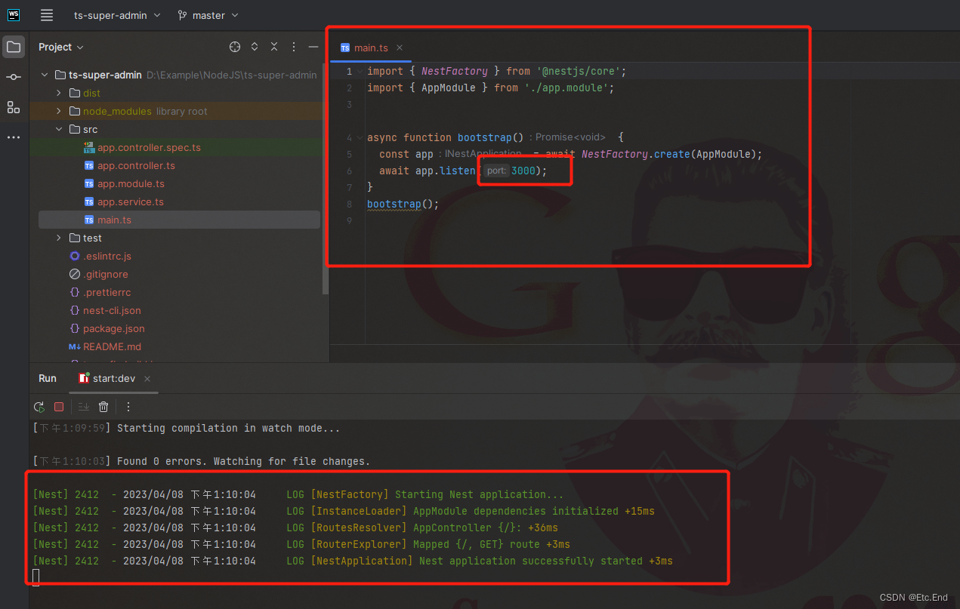Clear the Run console output

(x=103, y=407)
